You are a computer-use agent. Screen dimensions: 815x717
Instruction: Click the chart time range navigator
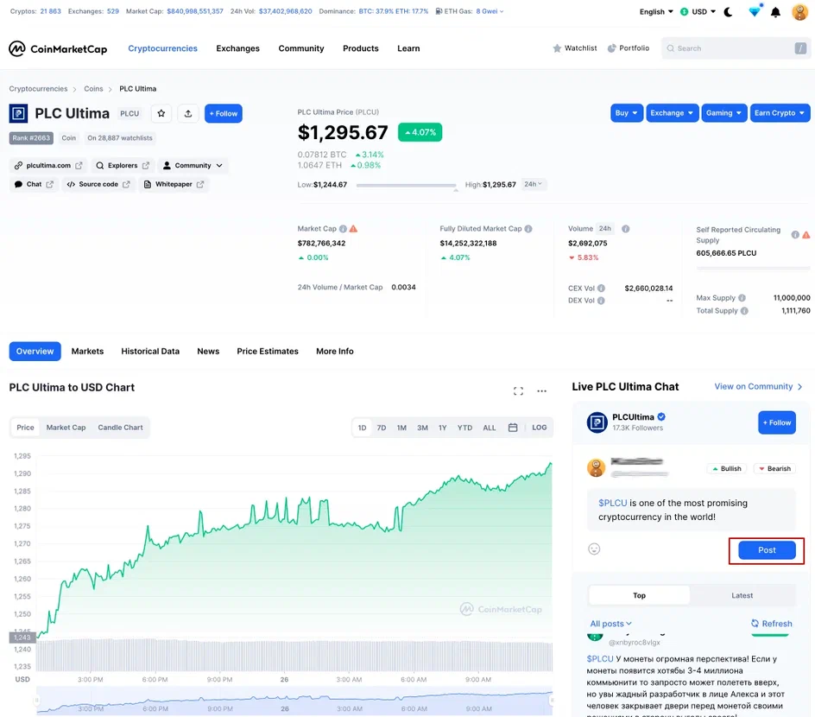294,700
